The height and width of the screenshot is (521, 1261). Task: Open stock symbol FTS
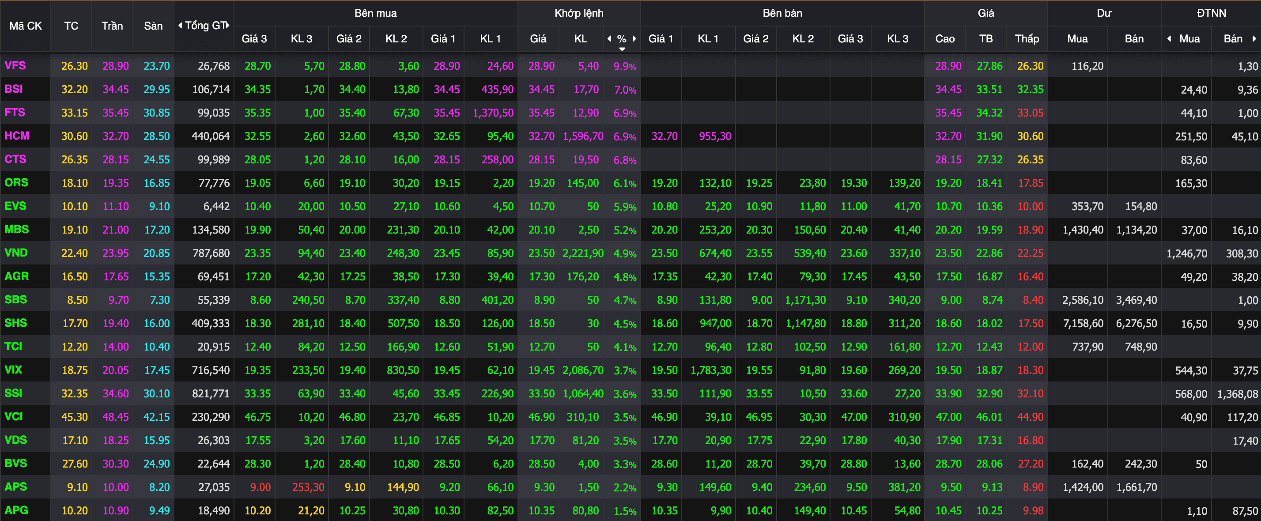tap(15, 113)
